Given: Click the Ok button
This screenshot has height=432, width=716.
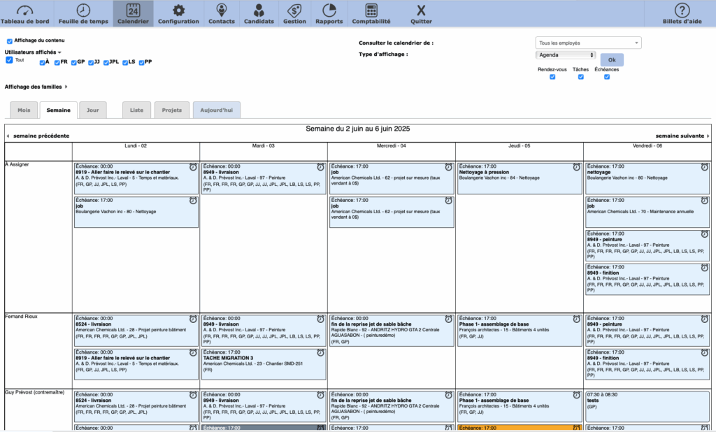Looking at the screenshot, I should pyautogui.click(x=612, y=60).
